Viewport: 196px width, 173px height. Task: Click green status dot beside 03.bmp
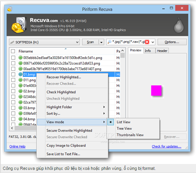pyautogui.click(x=20, y=108)
